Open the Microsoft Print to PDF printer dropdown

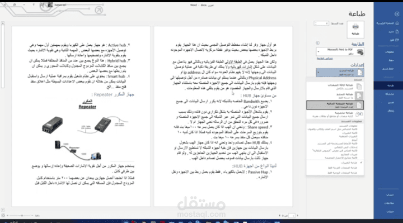point(340,52)
